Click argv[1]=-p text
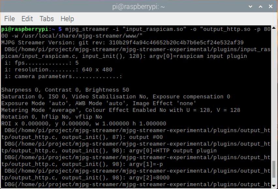The height and width of the screenshot is (189, 278). pyautogui.click(x=146, y=164)
